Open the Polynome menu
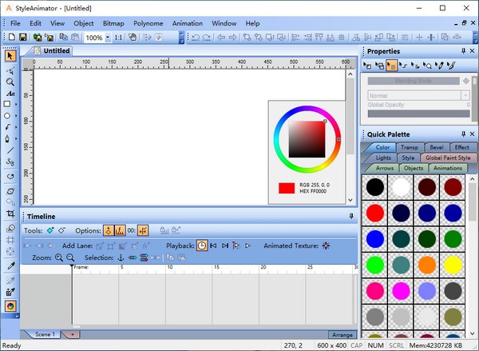Image resolution: width=479 pixels, height=351 pixels. [148, 23]
